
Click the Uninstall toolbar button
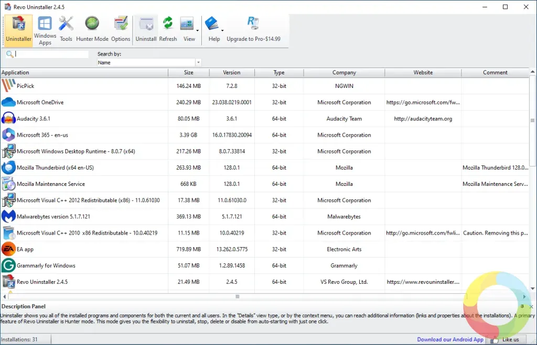click(x=146, y=30)
